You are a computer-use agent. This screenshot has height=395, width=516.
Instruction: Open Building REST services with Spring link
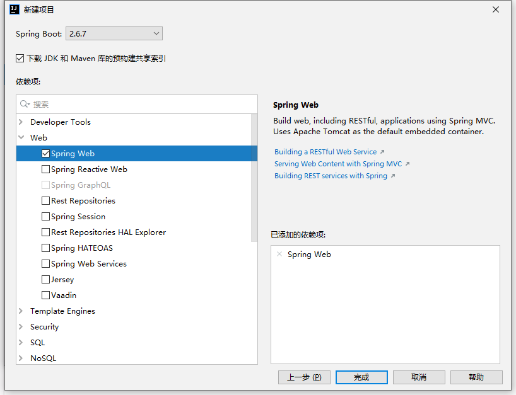pos(331,176)
